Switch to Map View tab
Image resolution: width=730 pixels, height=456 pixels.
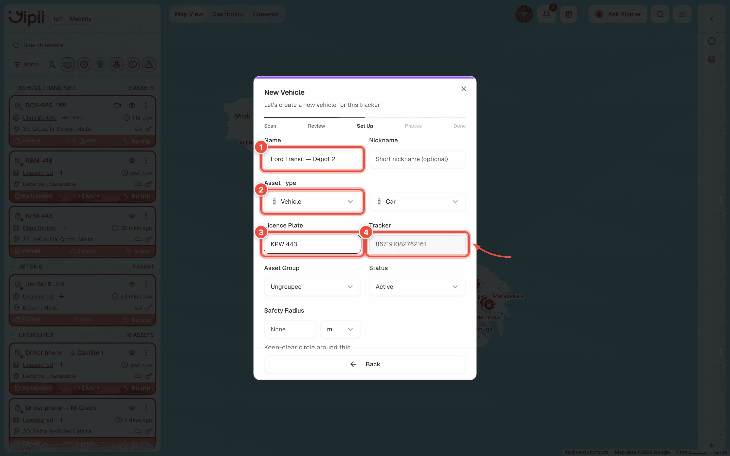[189, 14]
